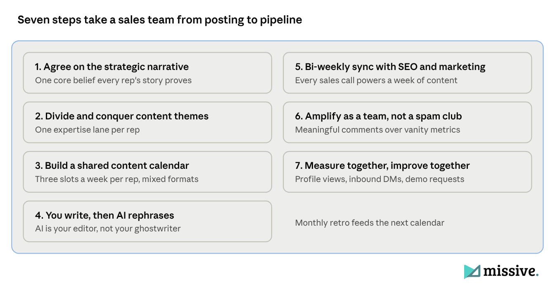Click text "One core belief every rep's story proves"

pos(114,80)
